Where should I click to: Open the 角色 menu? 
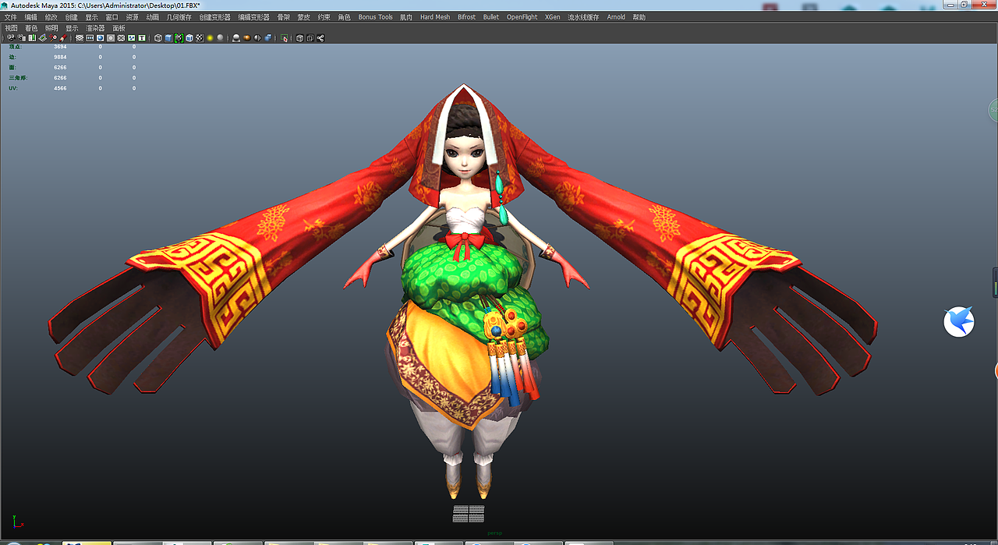(345, 17)
